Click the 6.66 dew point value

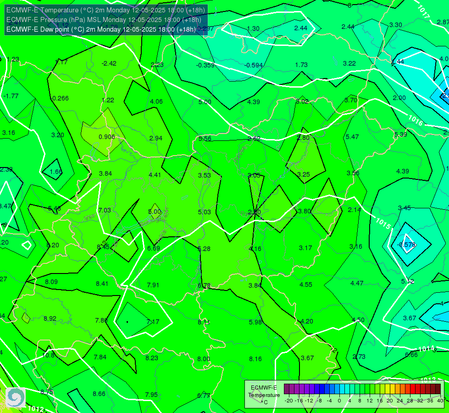click(x=411, y=355)
